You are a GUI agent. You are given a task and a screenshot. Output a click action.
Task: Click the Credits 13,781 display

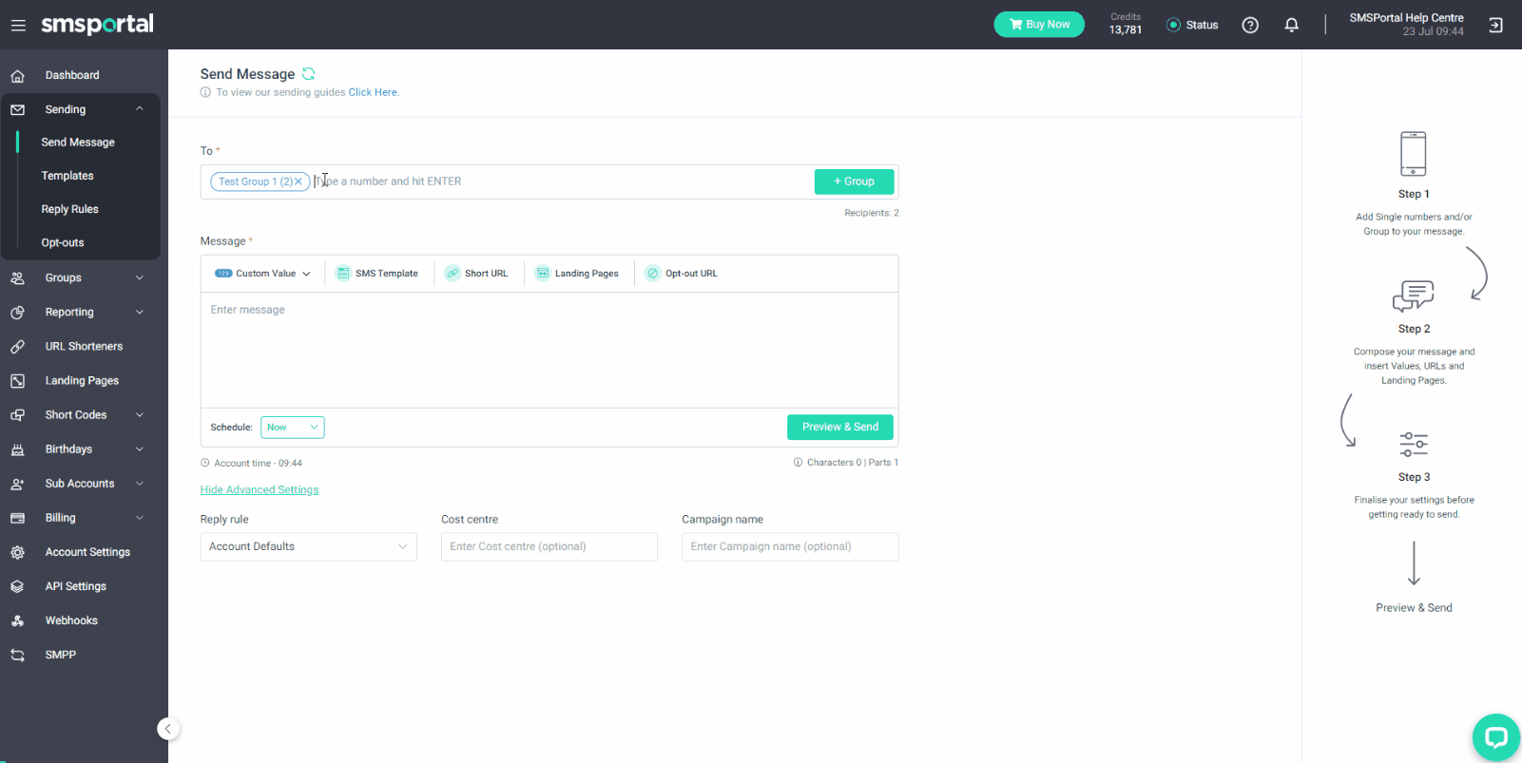click(1126, 24)
